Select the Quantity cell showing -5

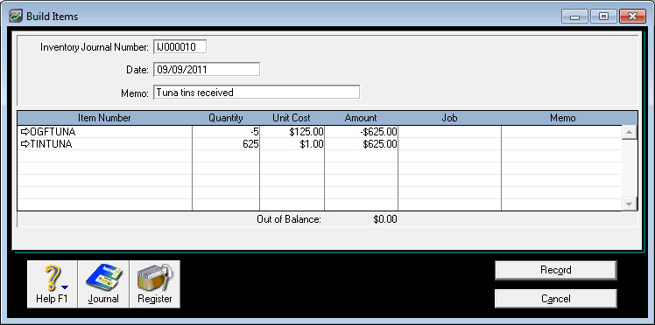tap(226, 132)
